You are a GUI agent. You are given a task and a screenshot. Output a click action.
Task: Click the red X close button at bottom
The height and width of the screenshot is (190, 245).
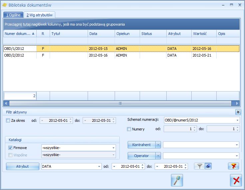(236, 180)
